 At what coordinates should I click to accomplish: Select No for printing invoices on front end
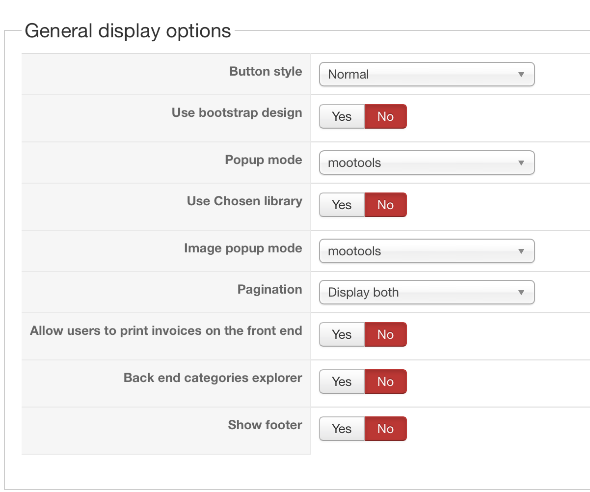click(385, 334)
